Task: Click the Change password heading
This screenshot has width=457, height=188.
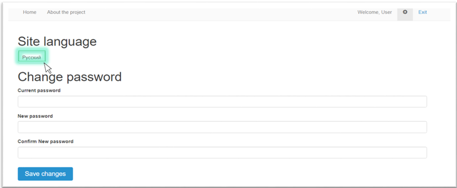Action: (70, 77)
